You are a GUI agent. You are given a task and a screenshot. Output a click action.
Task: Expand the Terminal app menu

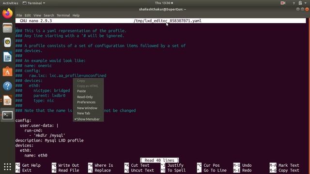(34, 3)
